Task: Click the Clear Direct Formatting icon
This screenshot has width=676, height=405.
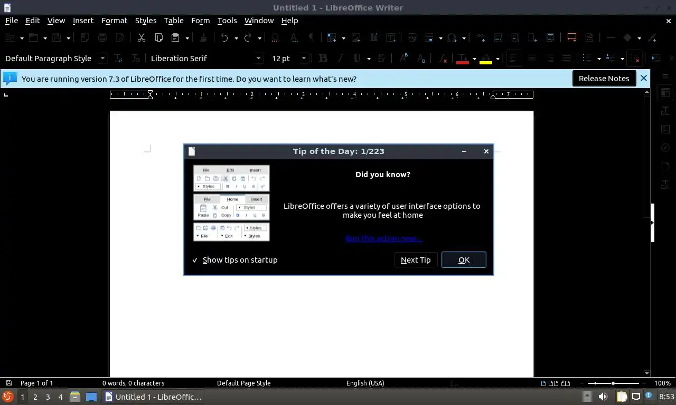Action: [x=443, y=58]
